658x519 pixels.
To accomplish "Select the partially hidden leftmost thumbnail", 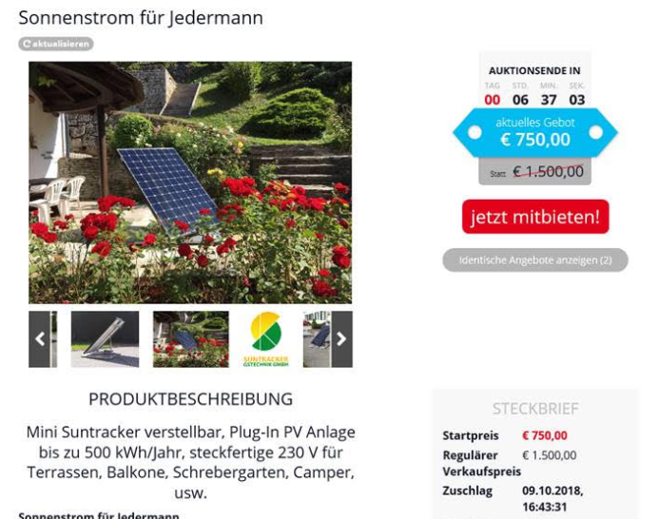I will 53,339.
